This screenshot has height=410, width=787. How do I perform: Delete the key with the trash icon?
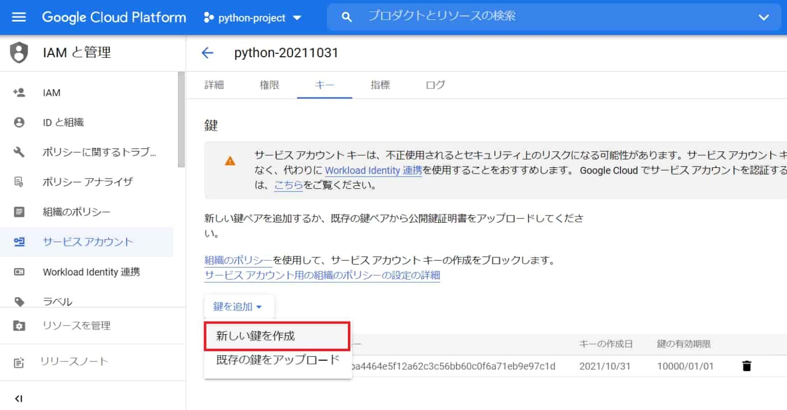747,366
